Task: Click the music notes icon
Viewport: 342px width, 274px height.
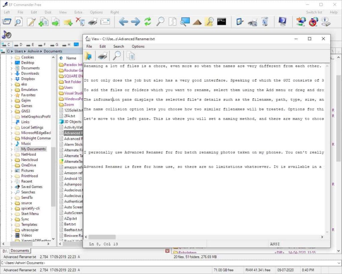Action: 7,35
